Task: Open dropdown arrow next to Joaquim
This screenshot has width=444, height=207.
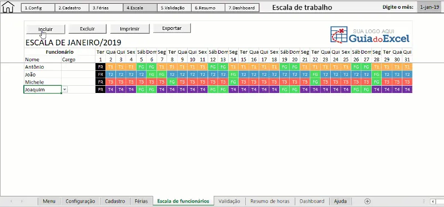Action: [x=65, y=90]
